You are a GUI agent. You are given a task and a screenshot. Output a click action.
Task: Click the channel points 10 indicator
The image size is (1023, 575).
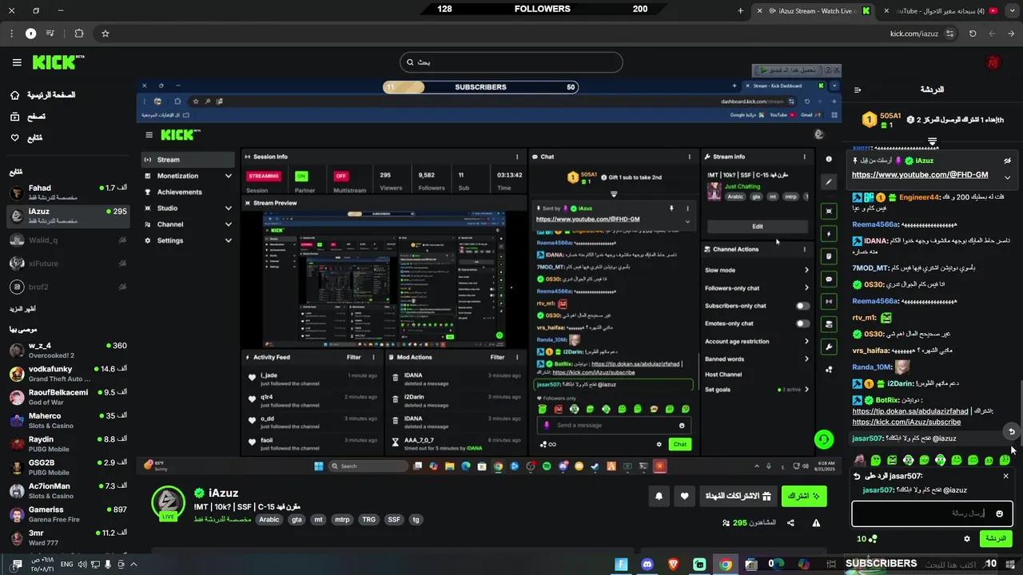pyautogui.click(x=867, y=539)
